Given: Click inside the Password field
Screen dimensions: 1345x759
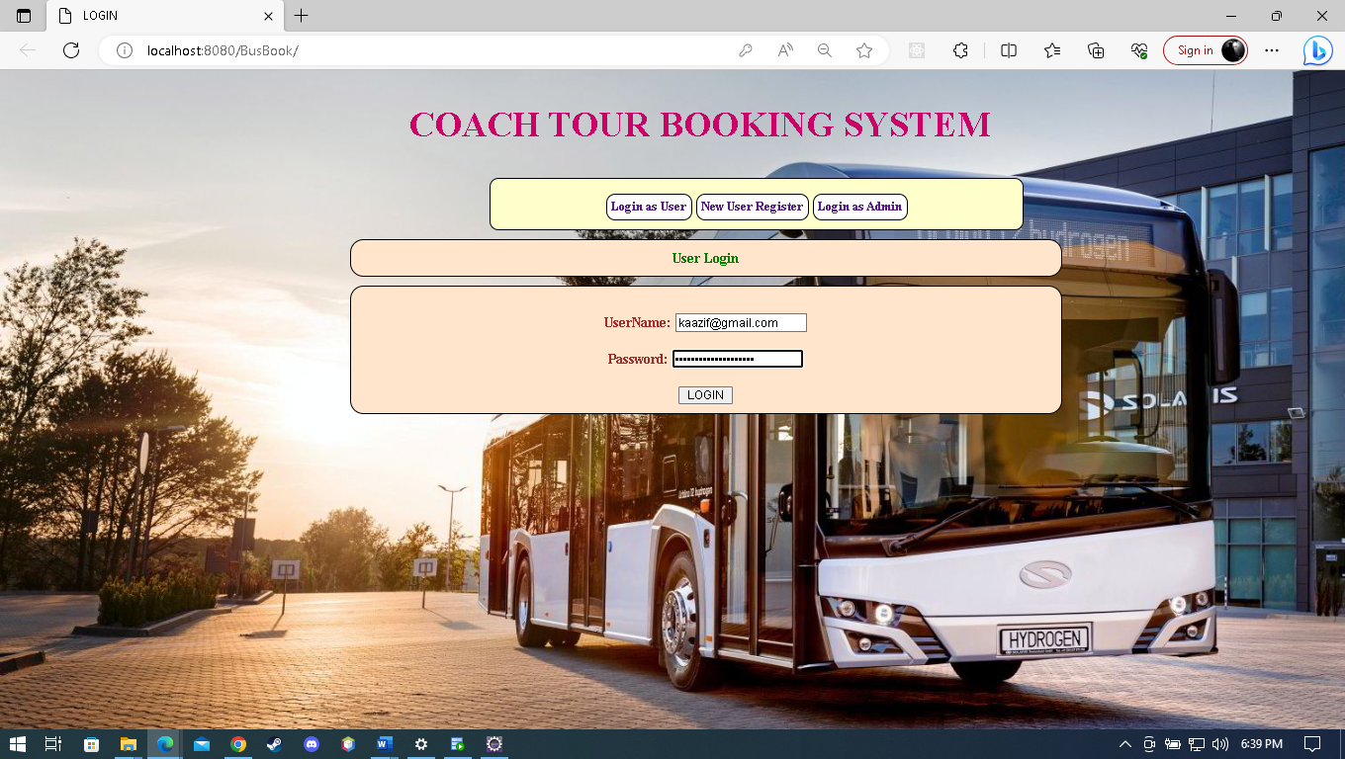Looking at the screenshot, I should (x=737, y=358).
